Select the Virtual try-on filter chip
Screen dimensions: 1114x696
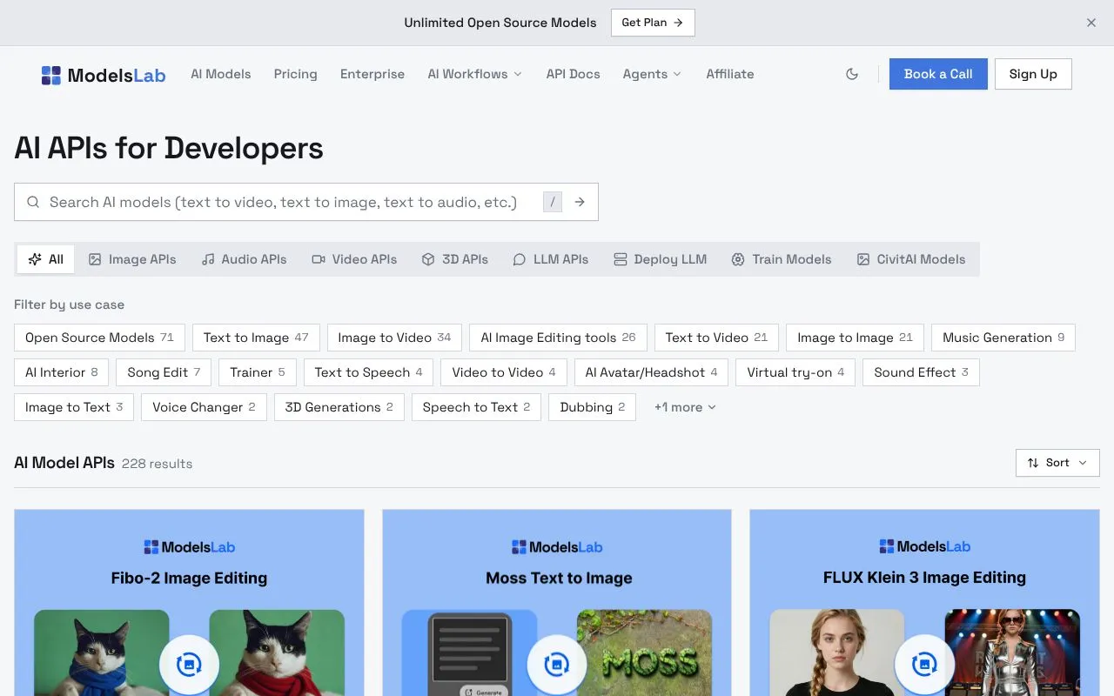(795, 372)
